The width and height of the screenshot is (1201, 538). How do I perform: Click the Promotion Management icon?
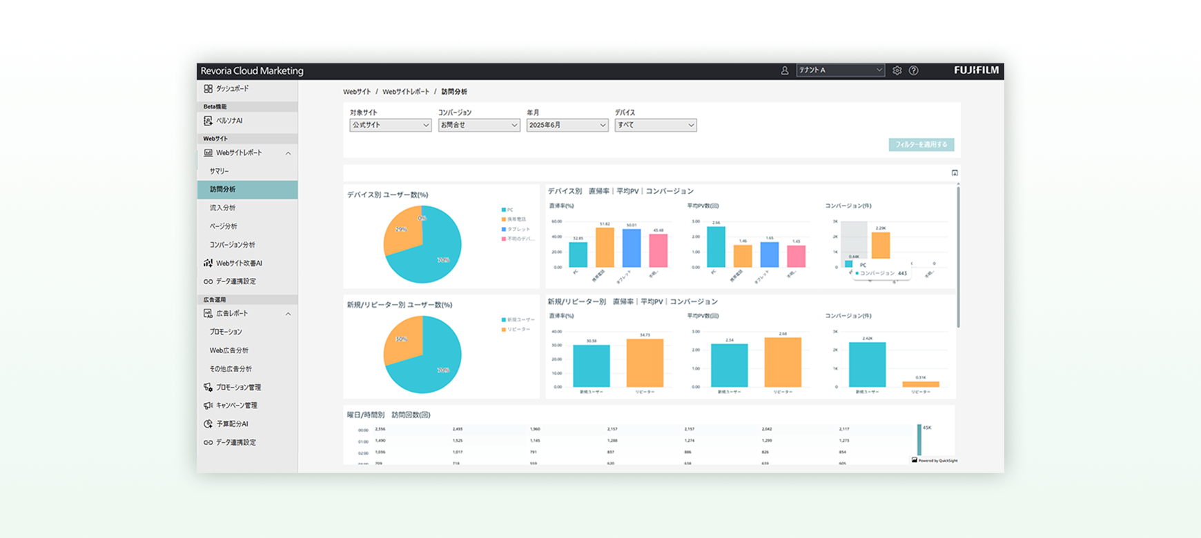[208, 388]
